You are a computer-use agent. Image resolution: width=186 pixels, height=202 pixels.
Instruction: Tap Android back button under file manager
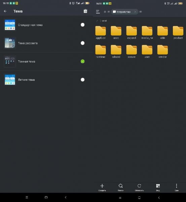159,198
